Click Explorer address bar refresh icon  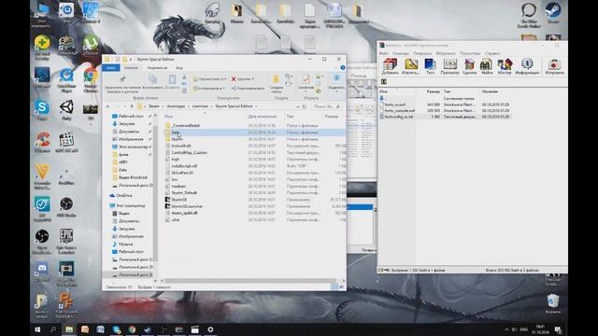pos(304,106)
